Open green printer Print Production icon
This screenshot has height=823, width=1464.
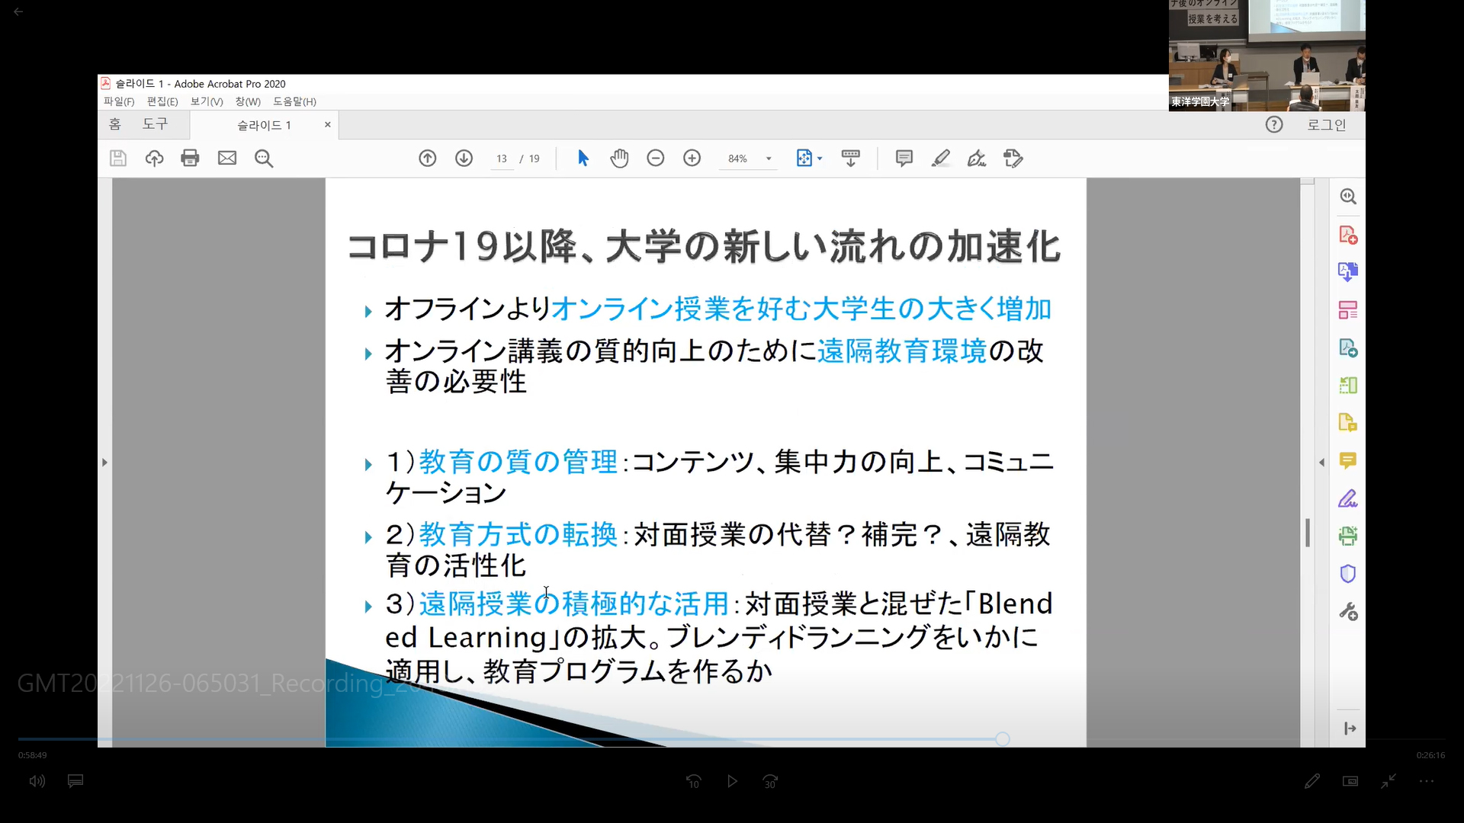(1348, 536)
